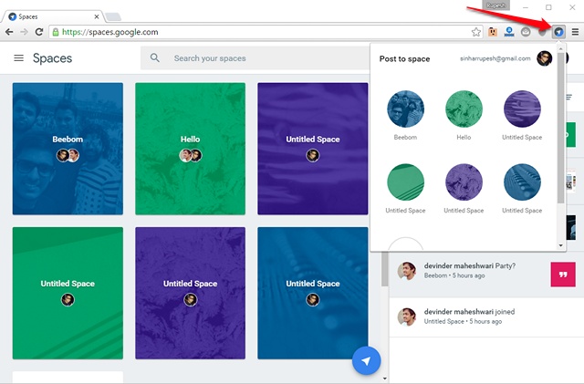Click the filter icon behind the popup
Screen dimensions: 584x384
point(568,98)
